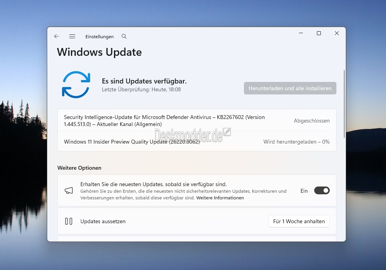
Task: Click the Wird heruntergeladen 0% progress status
Action: click(296, 142)
